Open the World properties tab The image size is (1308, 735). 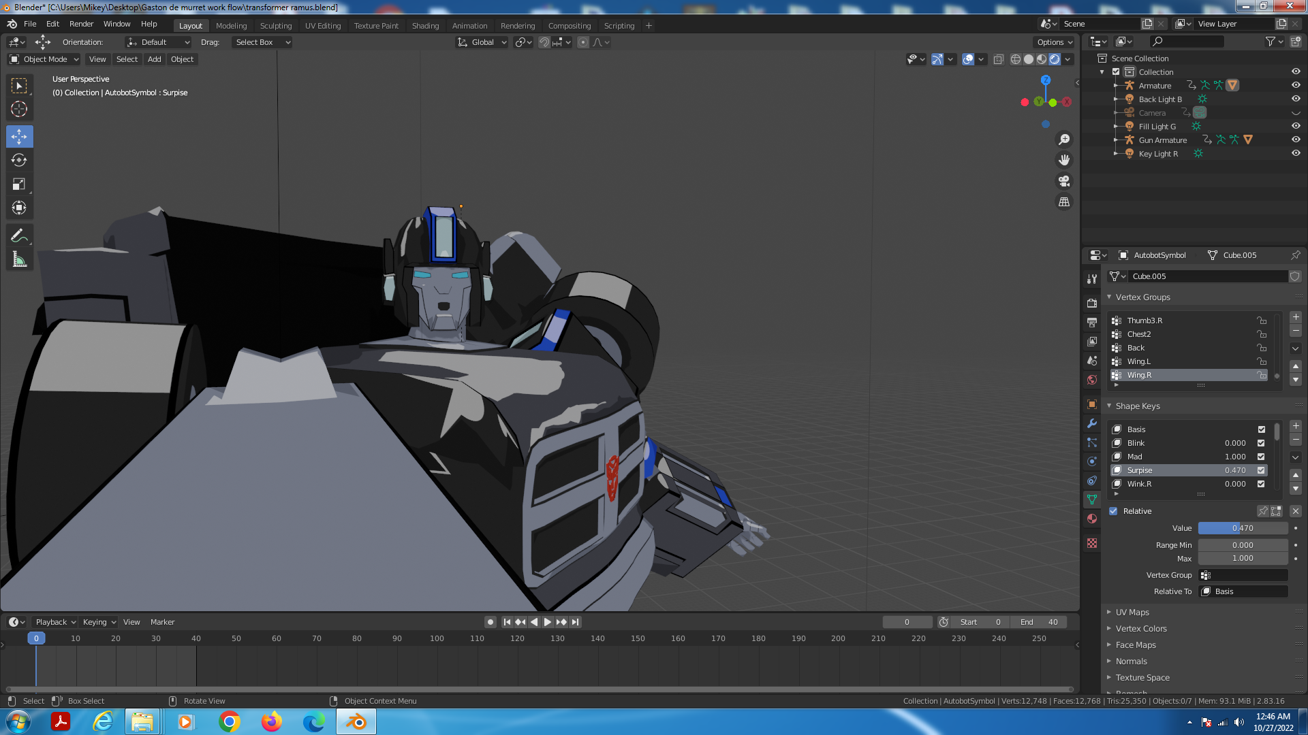[1092, 380]
